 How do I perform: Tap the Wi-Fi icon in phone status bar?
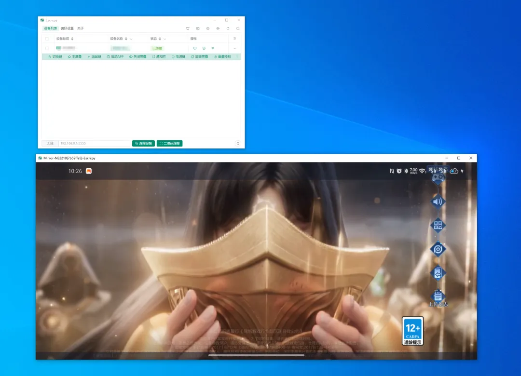pos(422,171)
